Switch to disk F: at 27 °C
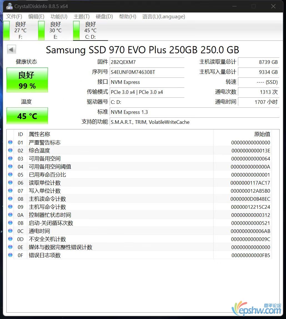This screenshot has width=286, height=319. [x=21, y=30]
